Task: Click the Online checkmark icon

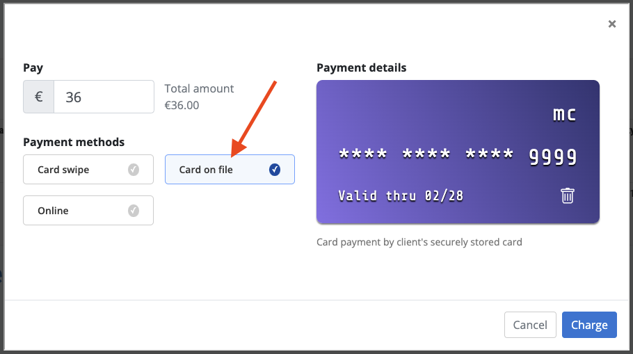Action: [x=134, y=211]
